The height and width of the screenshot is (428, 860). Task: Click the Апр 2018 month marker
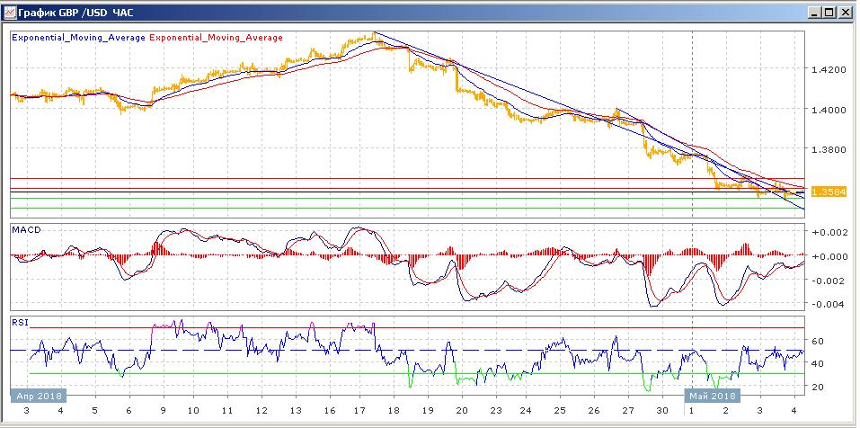pos(39,396)
